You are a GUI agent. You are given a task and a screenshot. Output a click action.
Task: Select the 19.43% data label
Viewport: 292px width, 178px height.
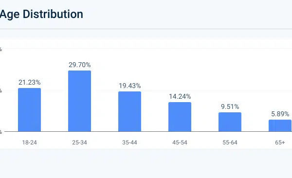(x=129, y=86)
